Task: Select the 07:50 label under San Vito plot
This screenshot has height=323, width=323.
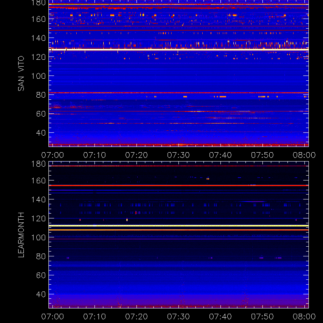Action: point(262,155)
